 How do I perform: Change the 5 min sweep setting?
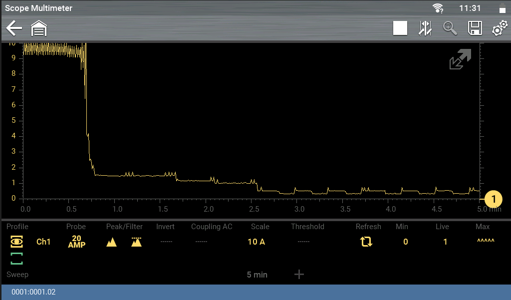(x=257, y=275)
